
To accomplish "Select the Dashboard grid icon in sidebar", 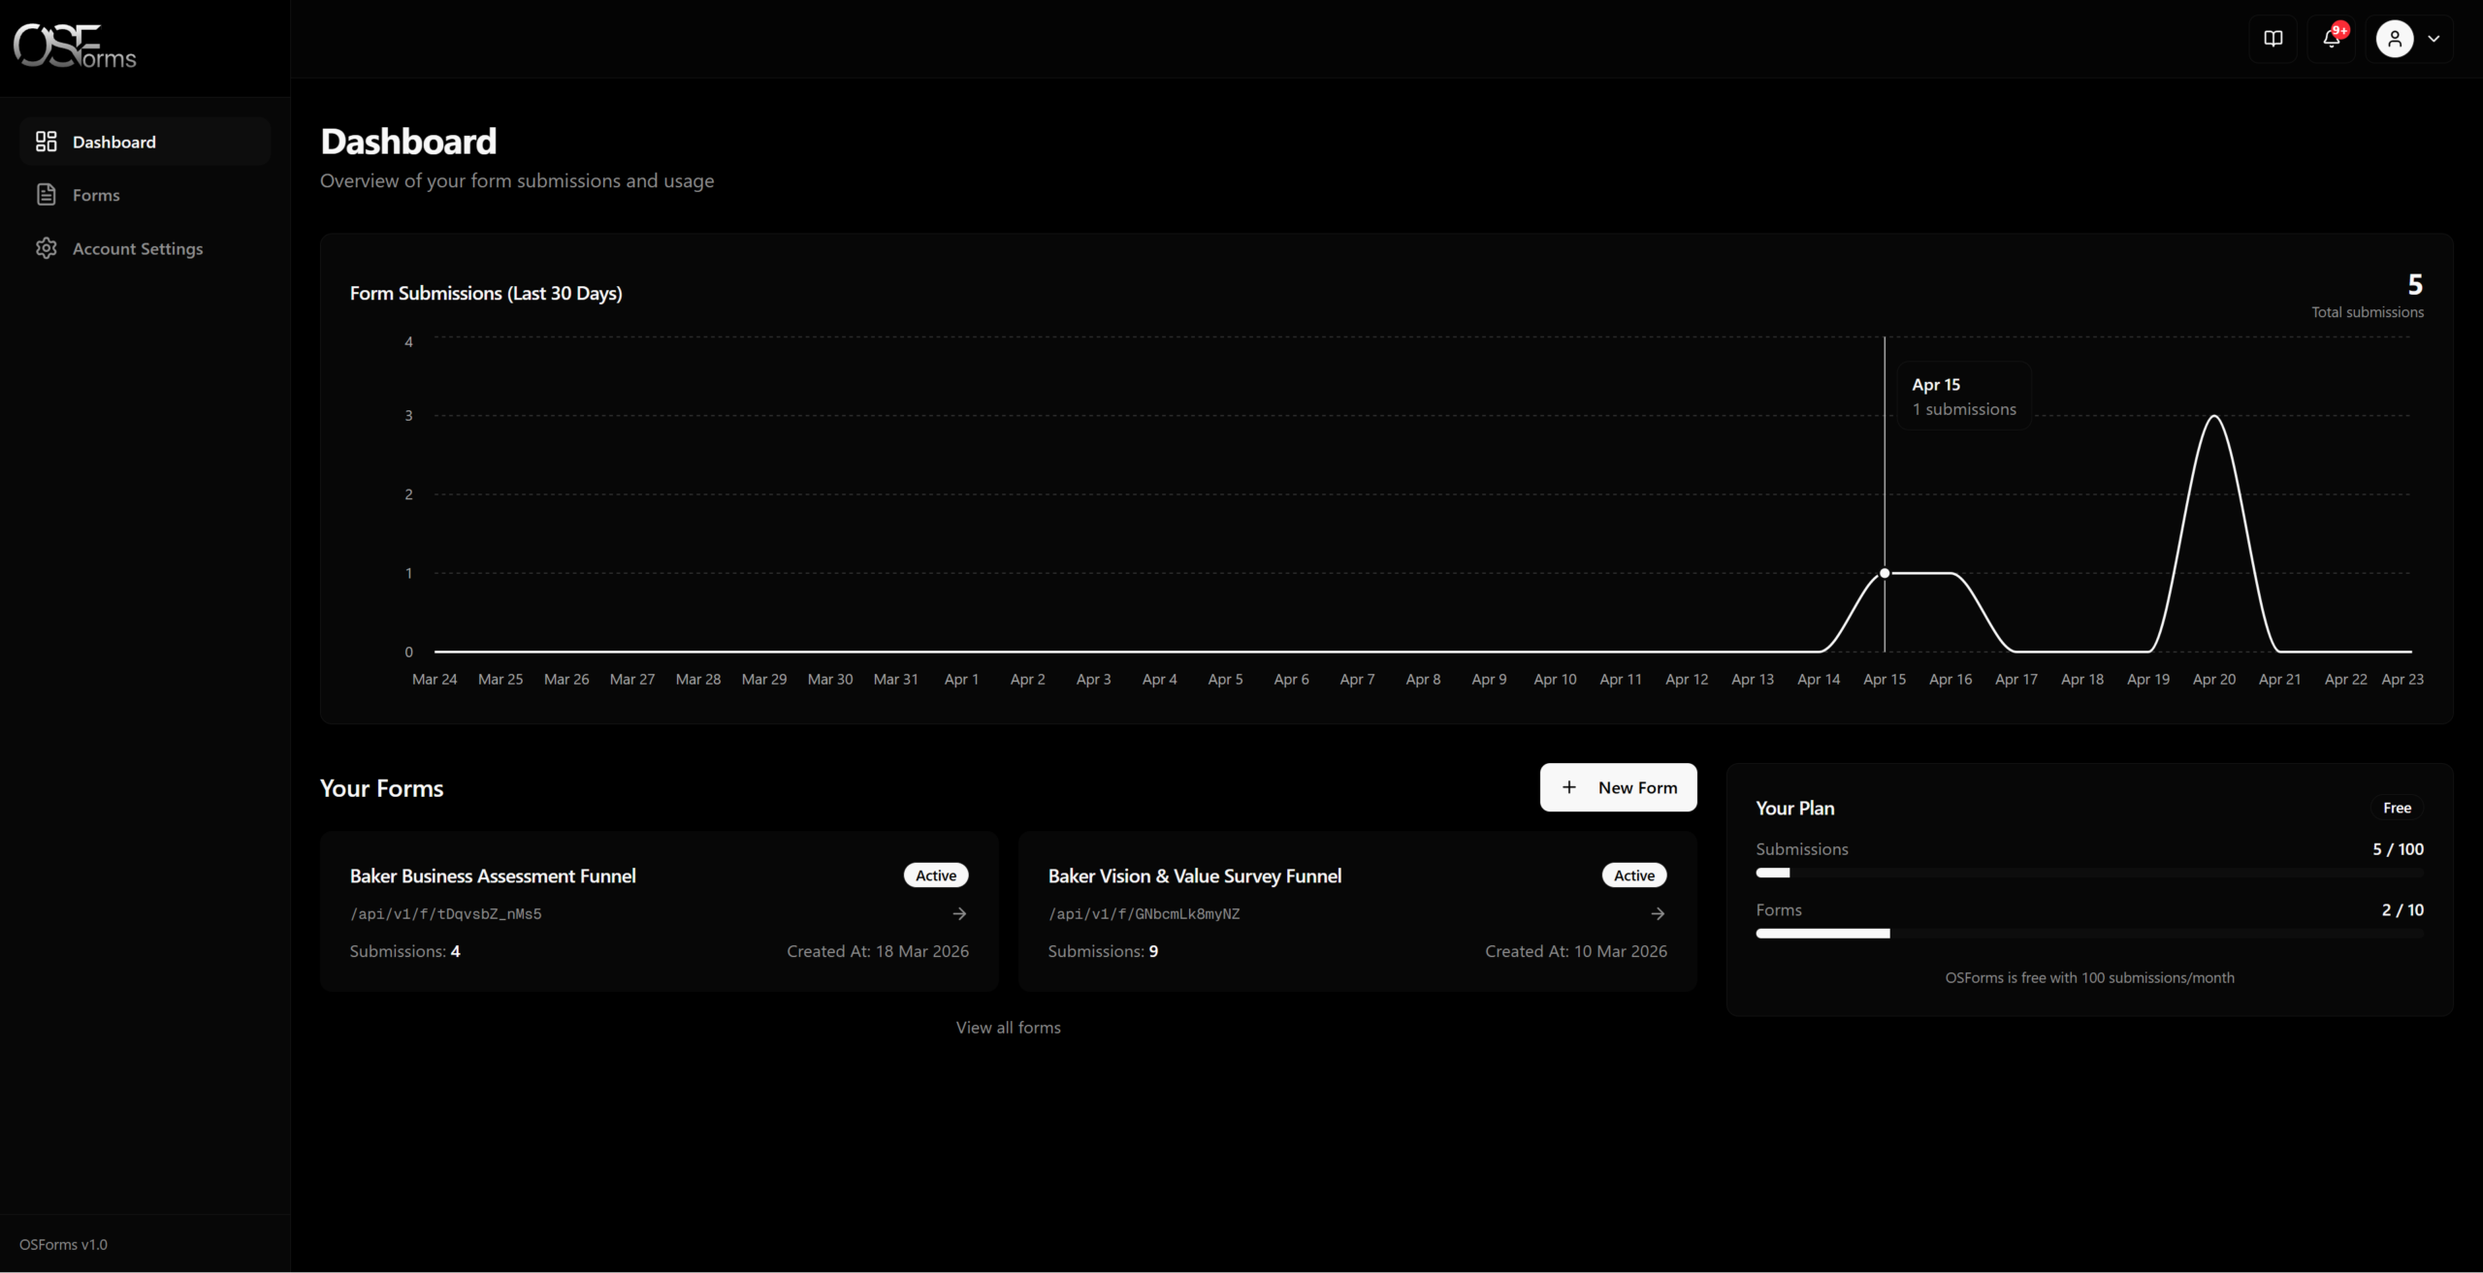I will [x=46, y=141].
